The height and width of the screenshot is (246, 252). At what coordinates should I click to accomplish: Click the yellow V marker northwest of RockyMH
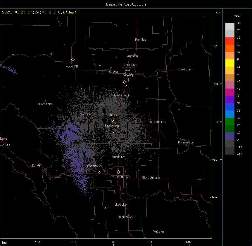(51, 54)
